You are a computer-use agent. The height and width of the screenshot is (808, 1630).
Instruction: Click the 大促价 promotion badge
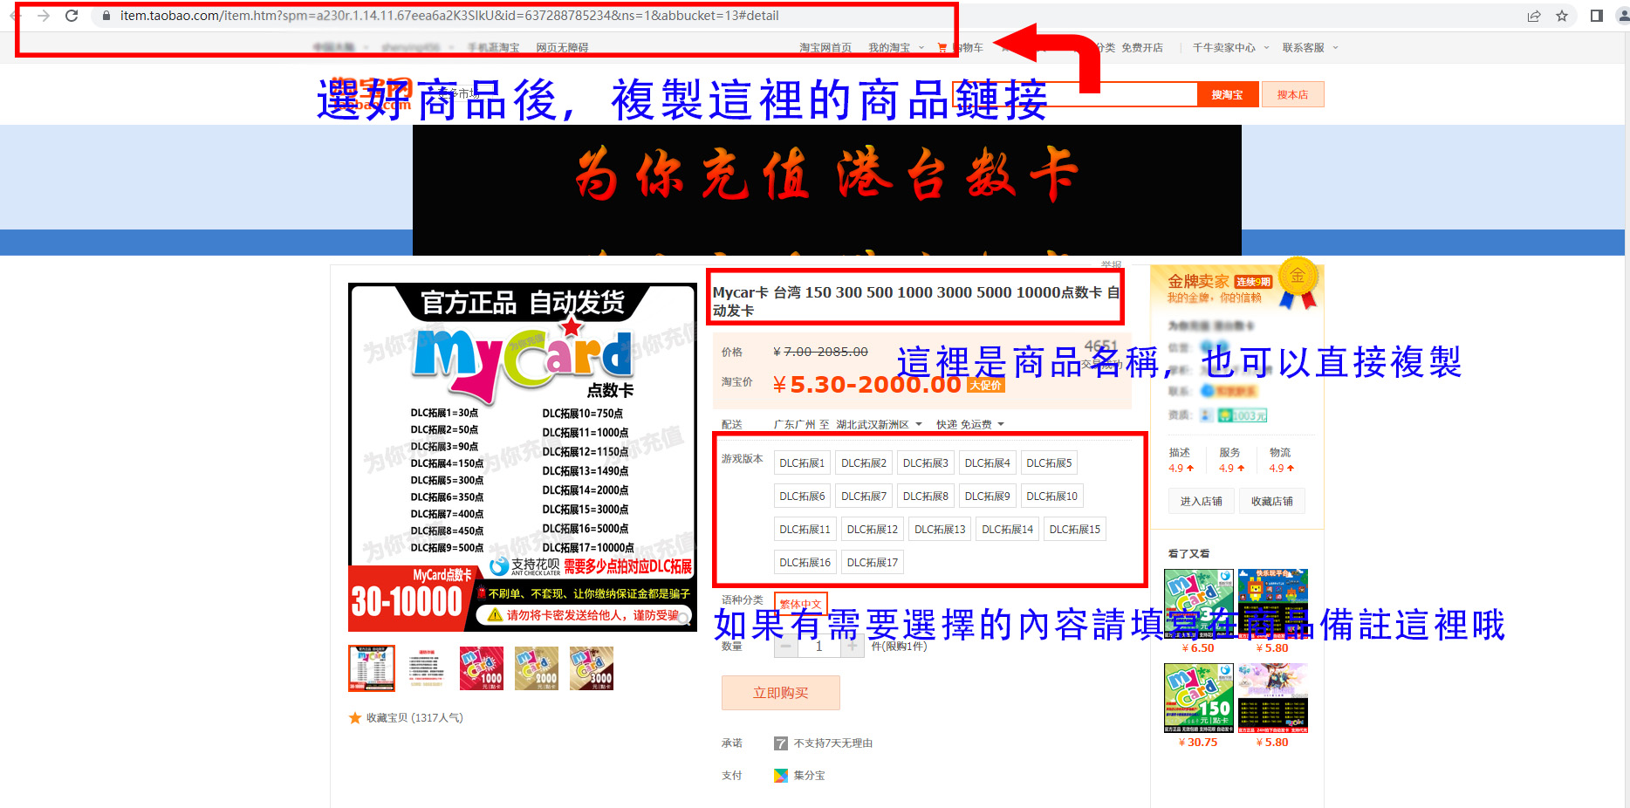(x=986, y=385)
